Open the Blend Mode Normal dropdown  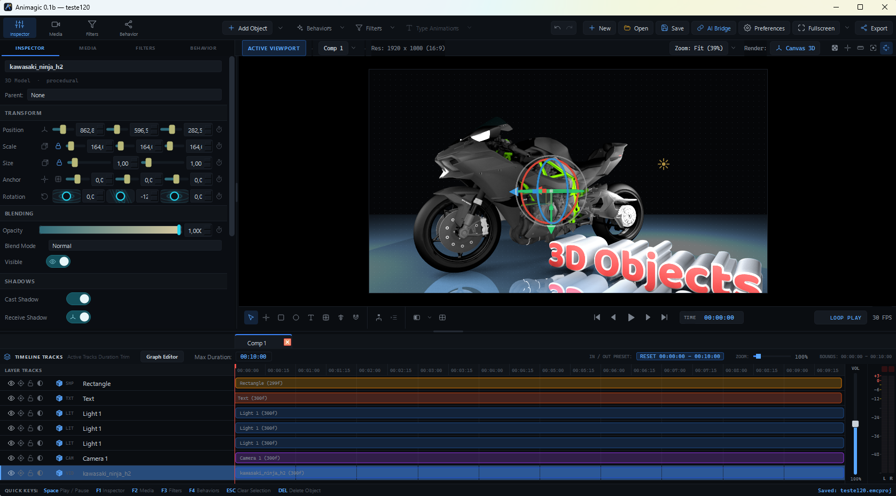pos(135,246)
